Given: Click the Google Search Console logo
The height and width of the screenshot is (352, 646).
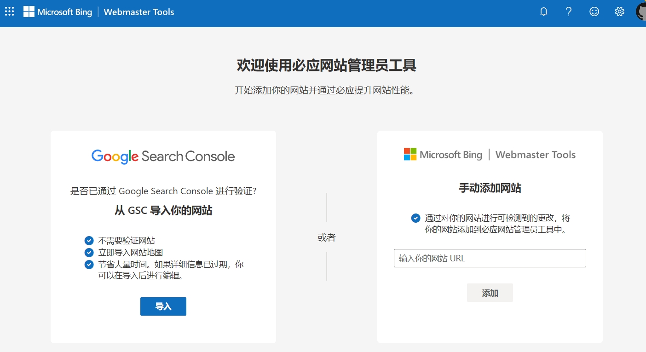Looking at the screenshot, I should 163,156.
